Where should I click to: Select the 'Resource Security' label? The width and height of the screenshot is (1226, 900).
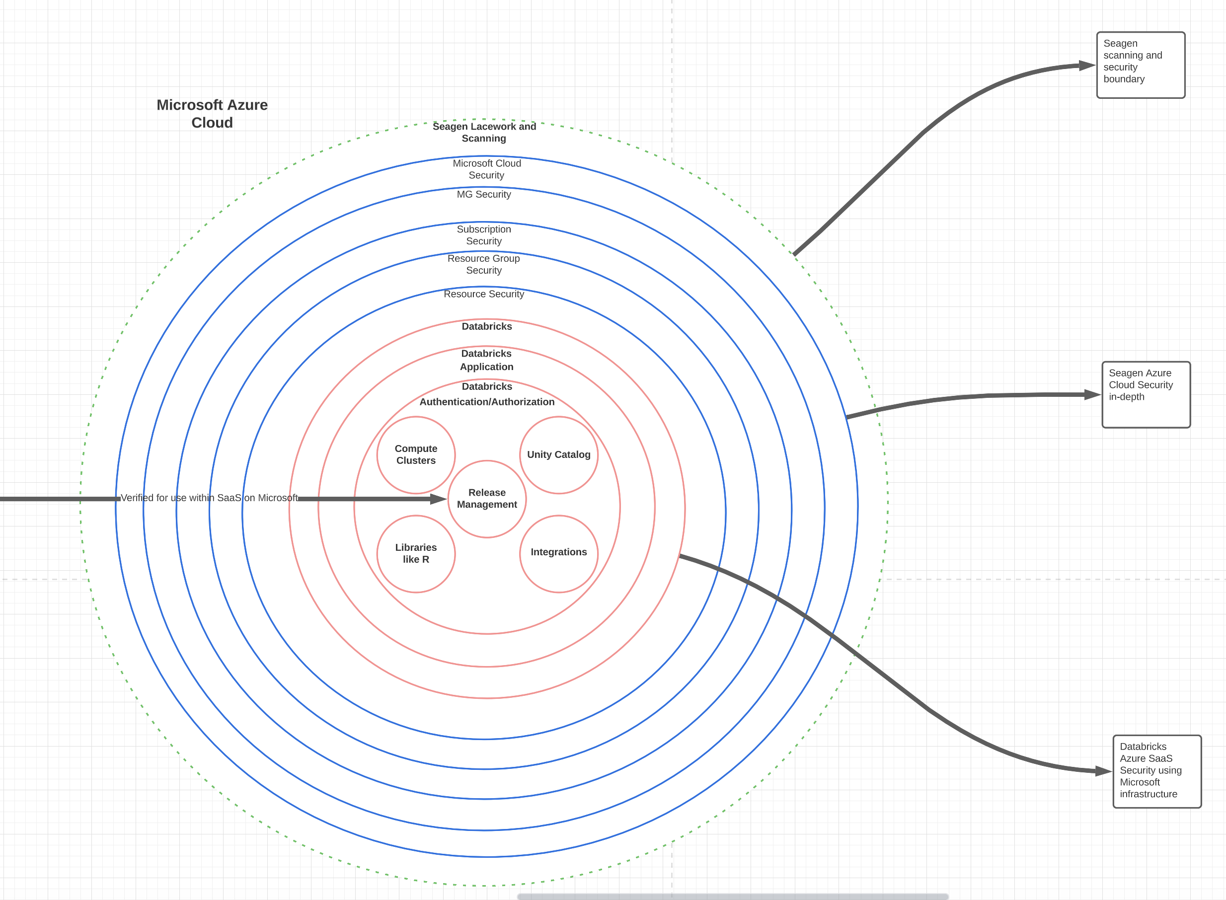click(484, 294)
